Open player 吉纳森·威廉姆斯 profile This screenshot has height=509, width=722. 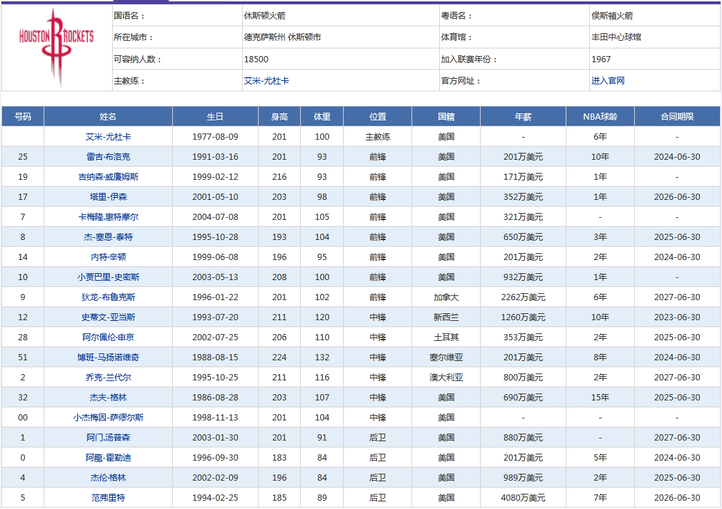[x=108, y=177]
